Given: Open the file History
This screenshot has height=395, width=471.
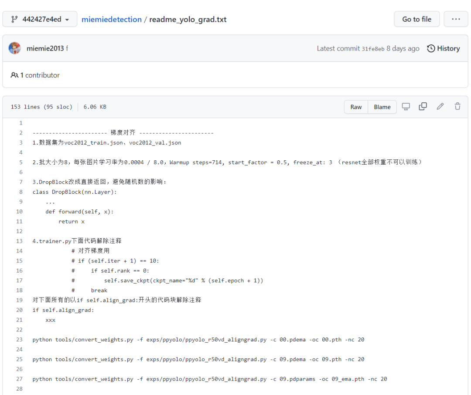Looking at the screenshot, I should click(x=447, y=48).
